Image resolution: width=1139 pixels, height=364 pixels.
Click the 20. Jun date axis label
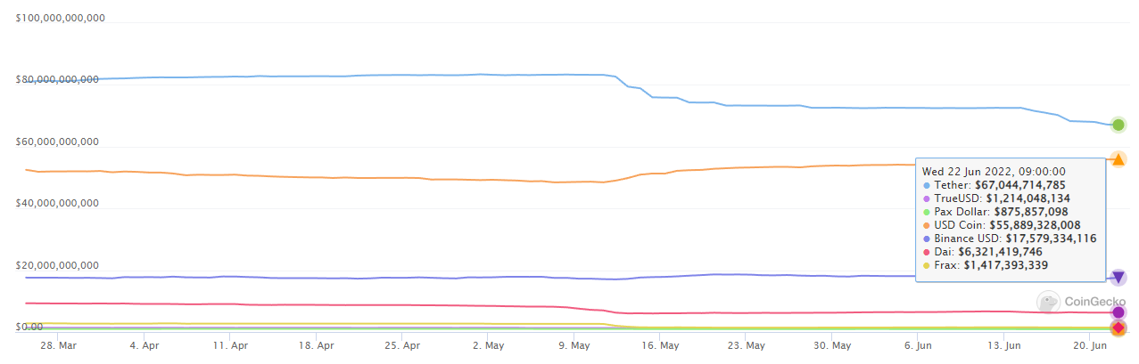point(1092,344)
